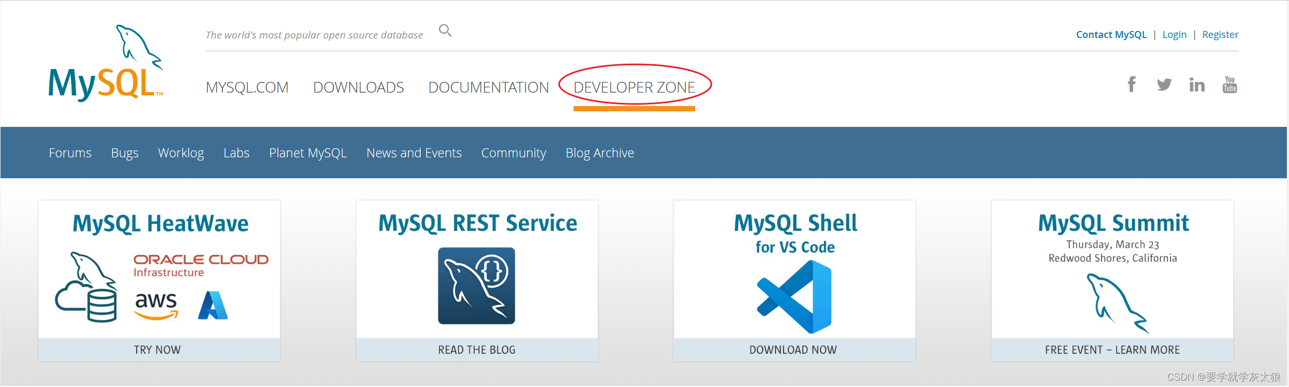Click the AWS logo in HeatWave card

(156, 306)
